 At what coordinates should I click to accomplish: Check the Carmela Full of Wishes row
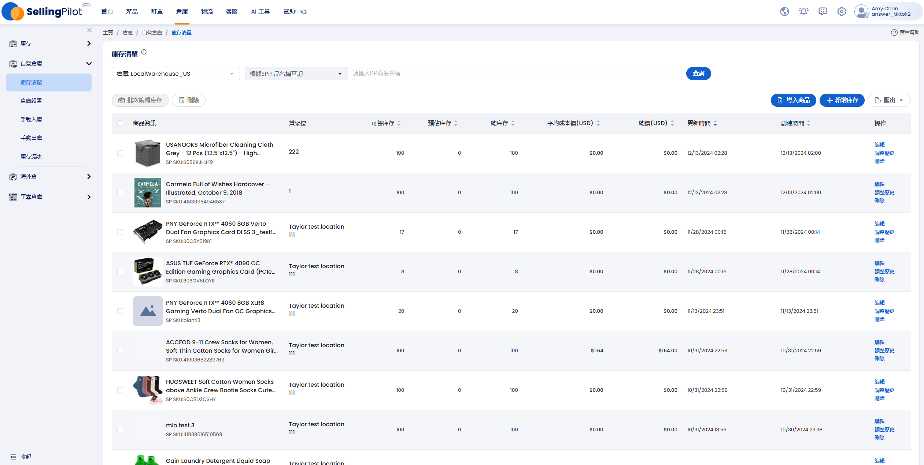[x=120, y=192]
